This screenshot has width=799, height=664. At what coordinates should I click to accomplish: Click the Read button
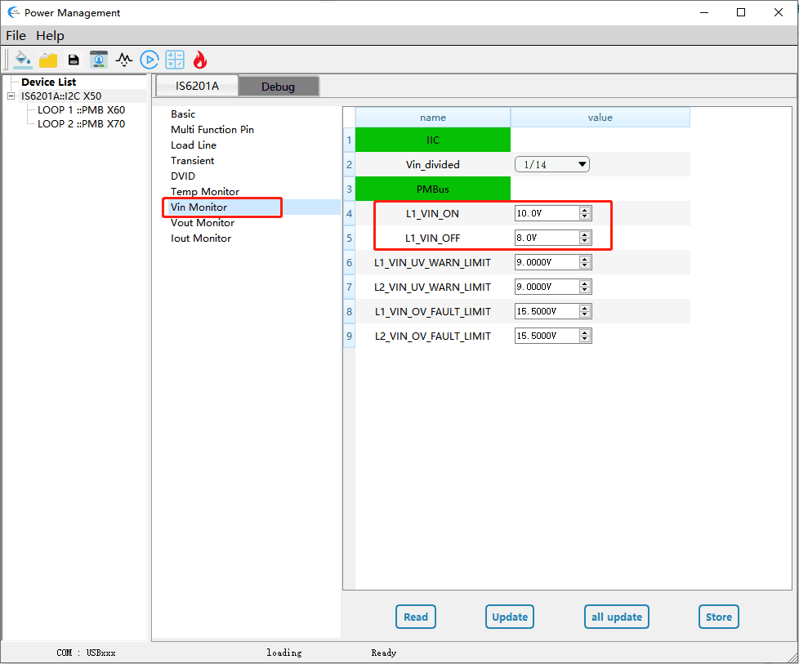pyautogui.click(x=416, y=617)
